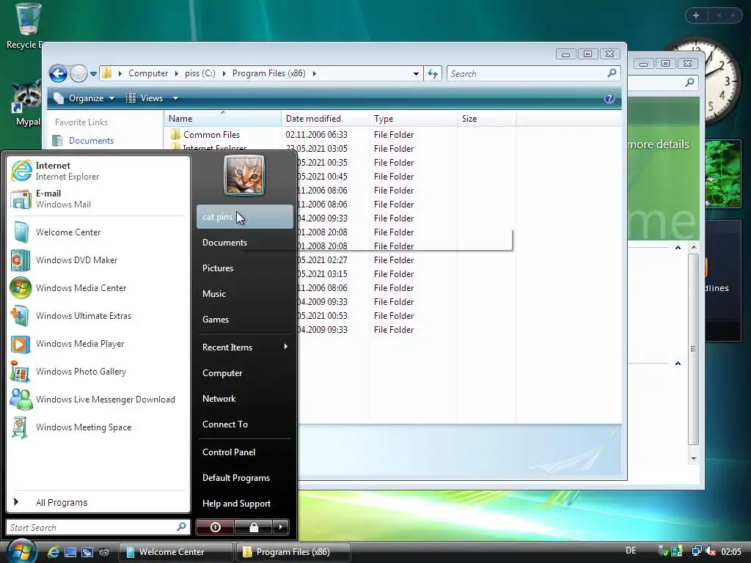Launch Windows DVD Maker
Screen dimensions: 751x563
click(x=99, y=260)
